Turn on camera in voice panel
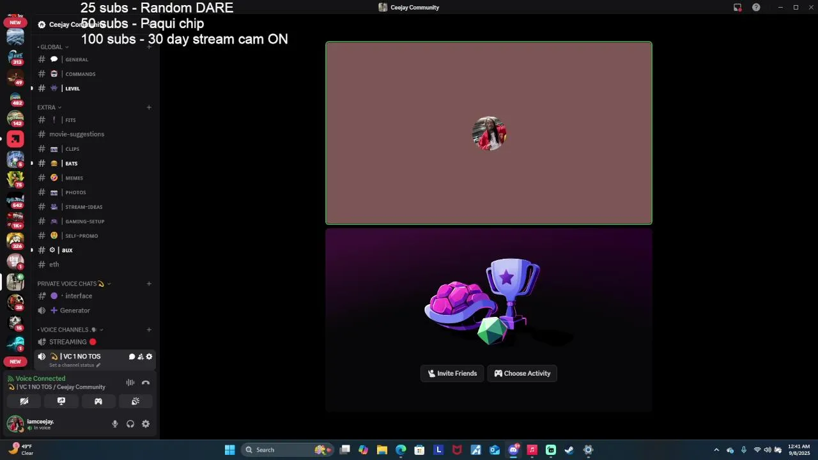This screenshot has width=818, height=460. [24, 401]
